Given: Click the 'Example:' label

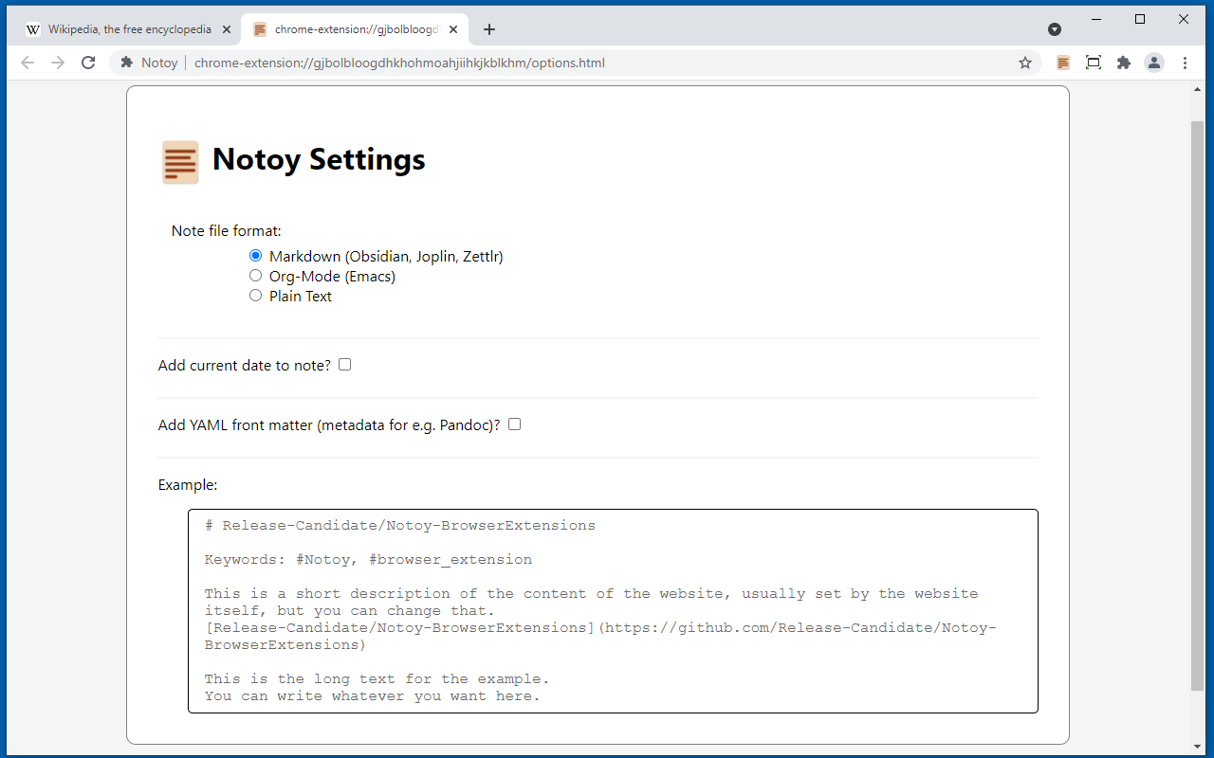Looking at the screenshot, I should pyautogui.click(x=188, y=485).
